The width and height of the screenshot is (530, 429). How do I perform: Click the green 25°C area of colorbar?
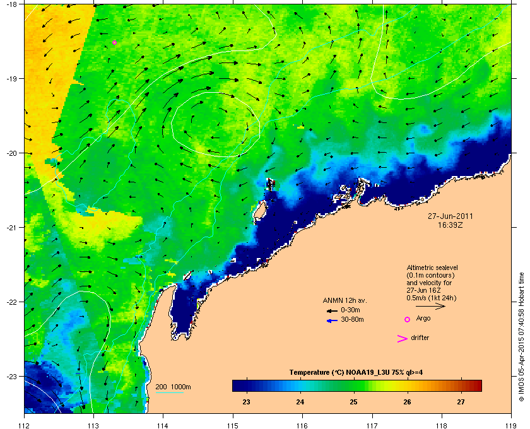[353, 385]
